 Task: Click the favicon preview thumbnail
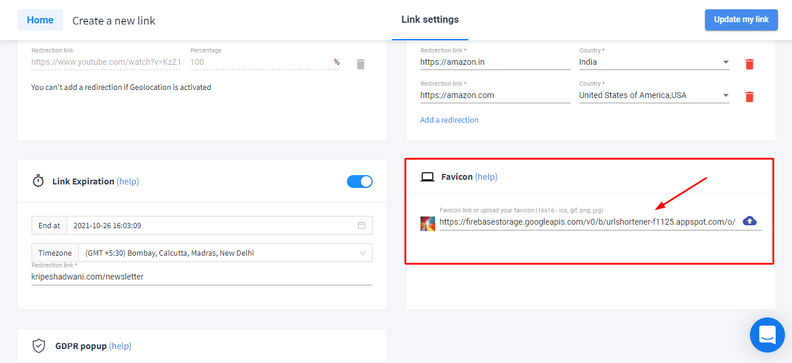coord(428,224)
